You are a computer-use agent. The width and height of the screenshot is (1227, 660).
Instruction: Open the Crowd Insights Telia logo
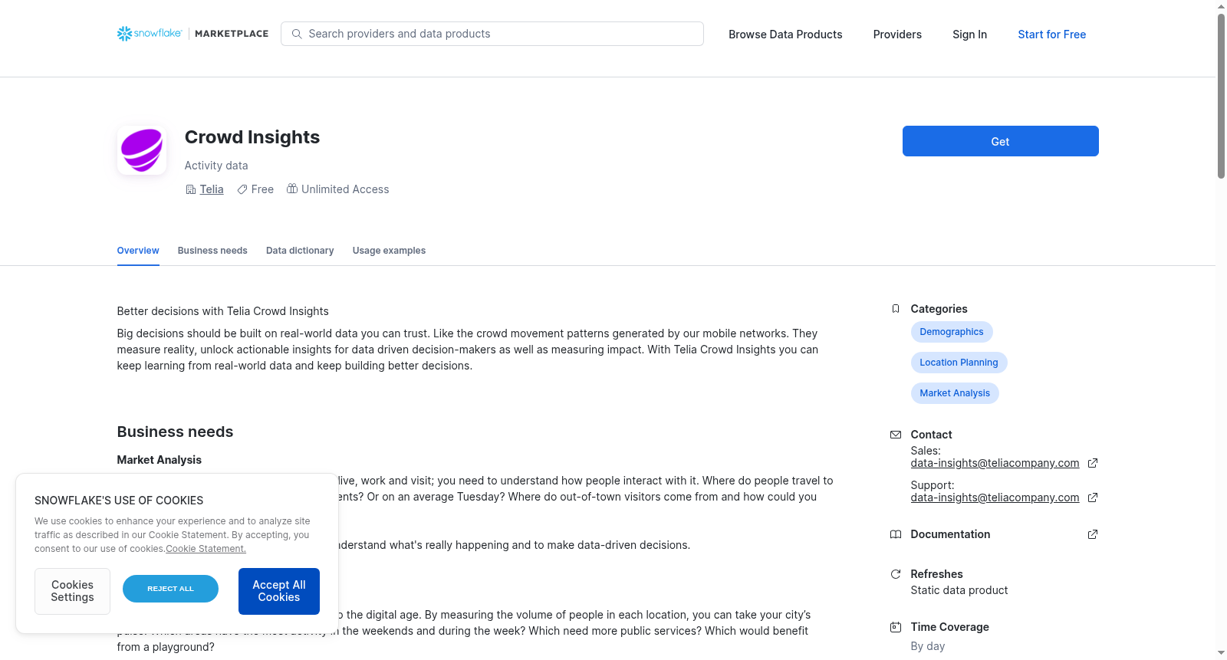pos(142,150)
